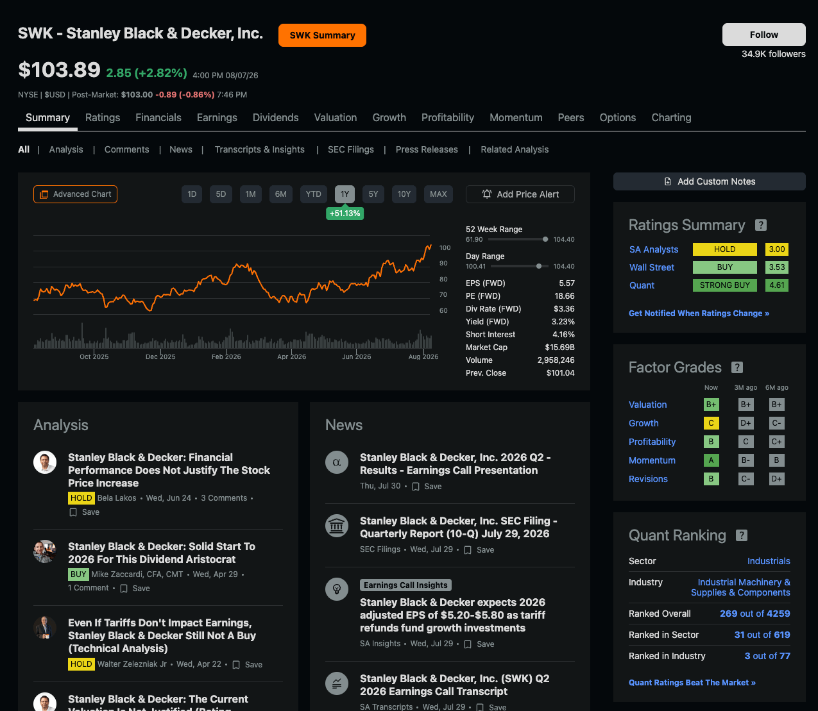Open the Ratings tab
The image size is (818, 711).
pos(103,118)
